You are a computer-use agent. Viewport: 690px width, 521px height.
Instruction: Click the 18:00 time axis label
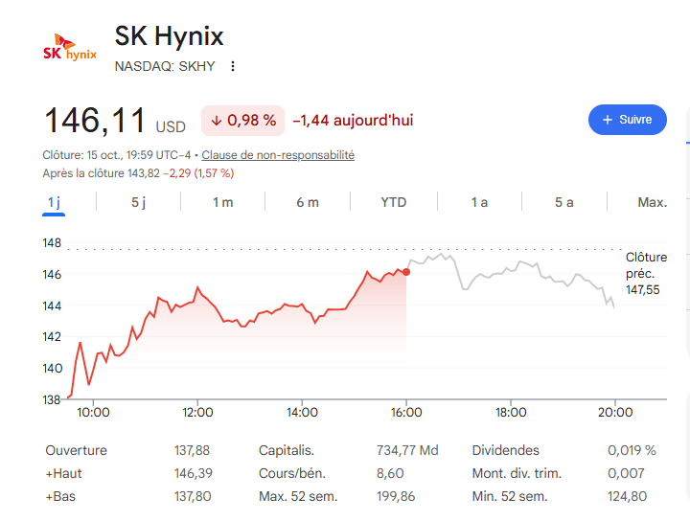pyautogui.click(x=511, y=413)
